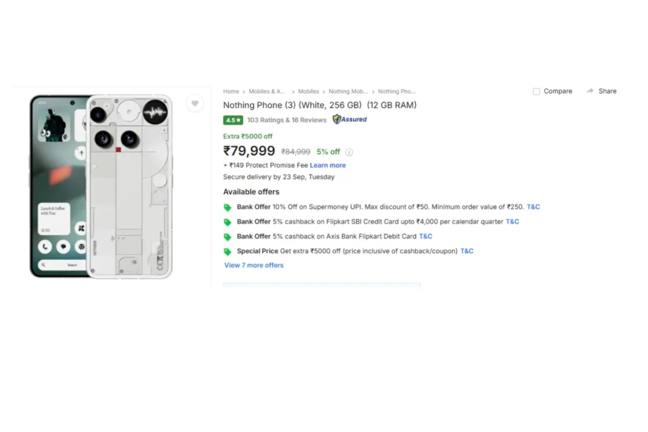Click the Share arrow icon
The height and width of the screenshot is (432, 648).
click(x=590, y=91)
